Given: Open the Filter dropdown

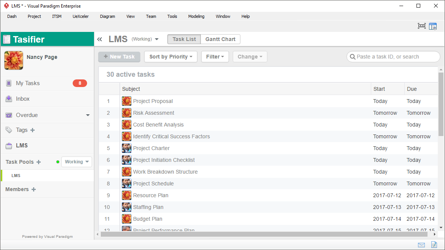Looking at the screenshot, I should (215, 57).
